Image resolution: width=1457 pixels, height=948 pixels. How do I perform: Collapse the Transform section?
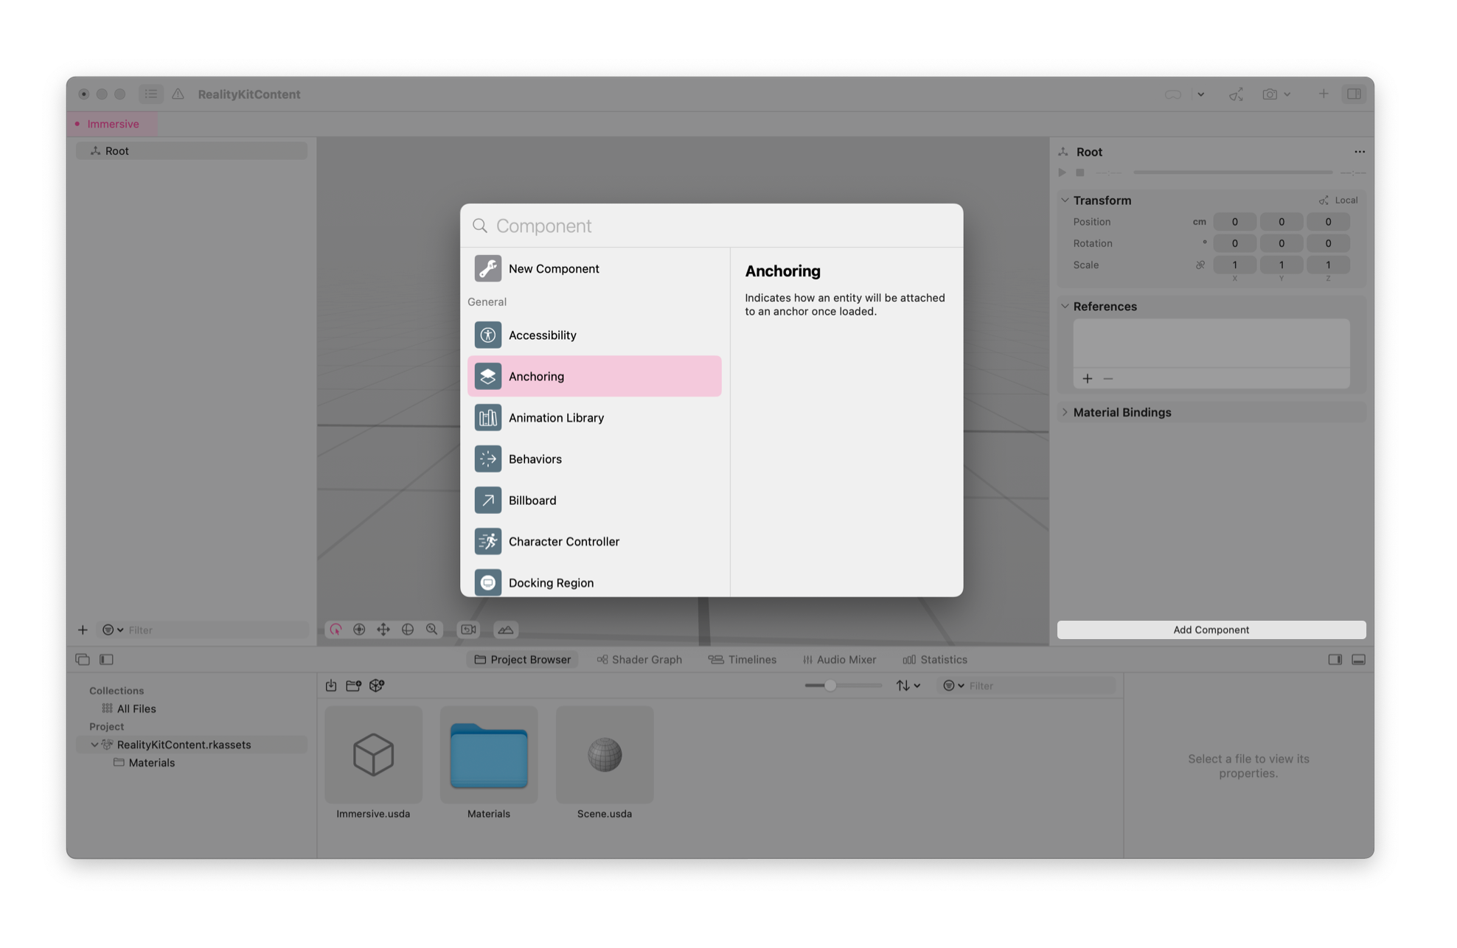click(x=1065, y=200)
